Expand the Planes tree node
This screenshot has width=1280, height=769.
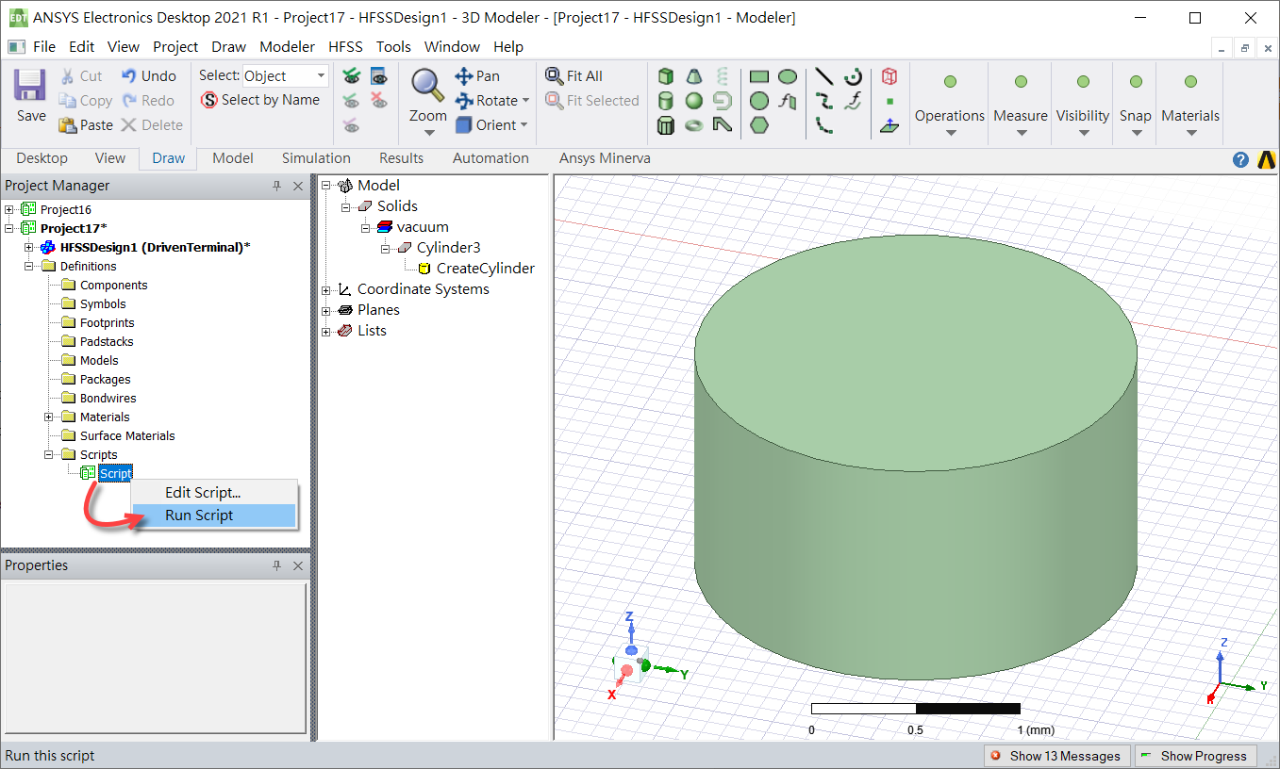point(326,310)
